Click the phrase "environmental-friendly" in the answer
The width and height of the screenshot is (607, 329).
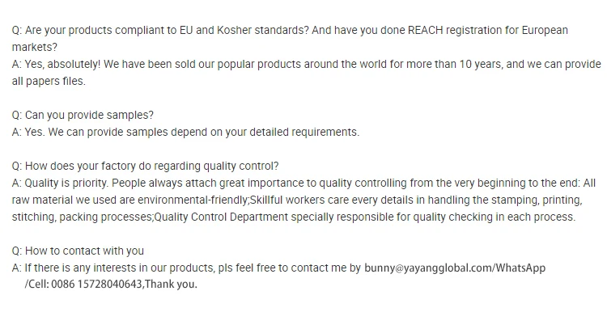pyautogui.click(x=193, y=200)
